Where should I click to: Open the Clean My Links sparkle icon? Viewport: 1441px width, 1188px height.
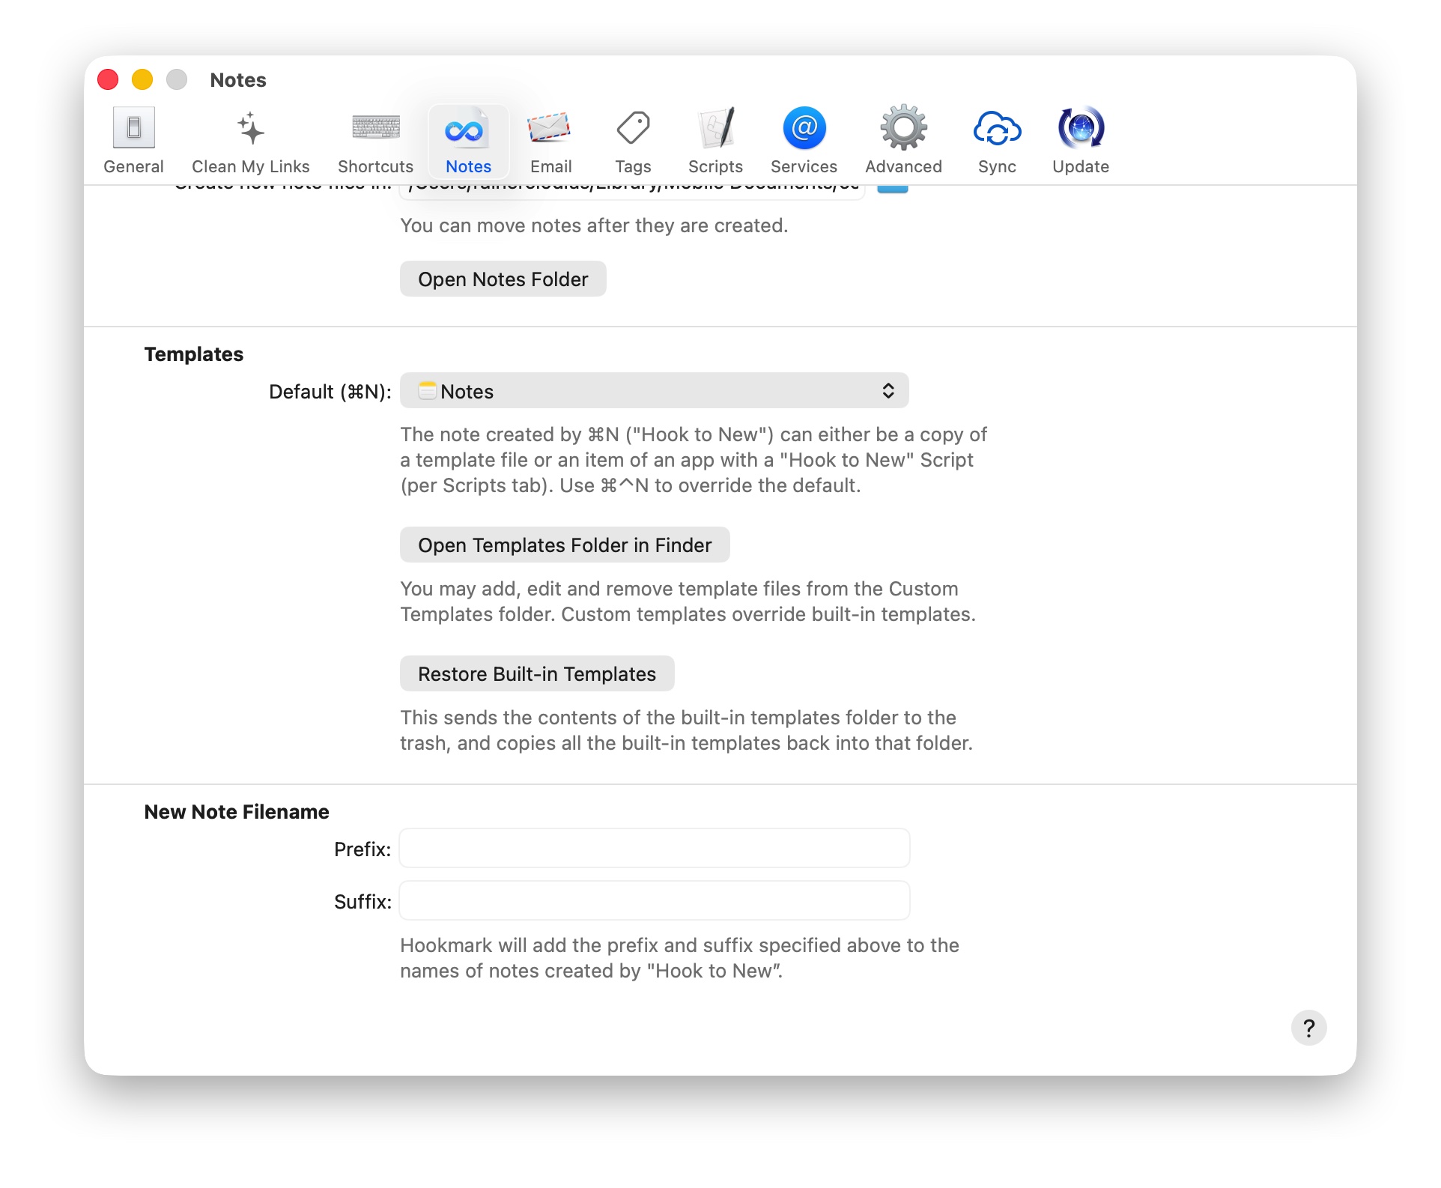pos(250,129)
